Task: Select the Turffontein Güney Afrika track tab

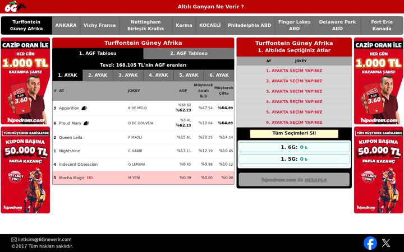Action: (x=26, y=25)
